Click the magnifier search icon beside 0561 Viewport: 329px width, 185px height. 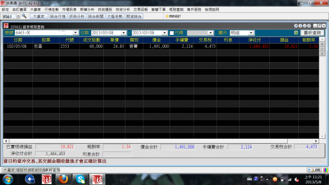[24, 16]
